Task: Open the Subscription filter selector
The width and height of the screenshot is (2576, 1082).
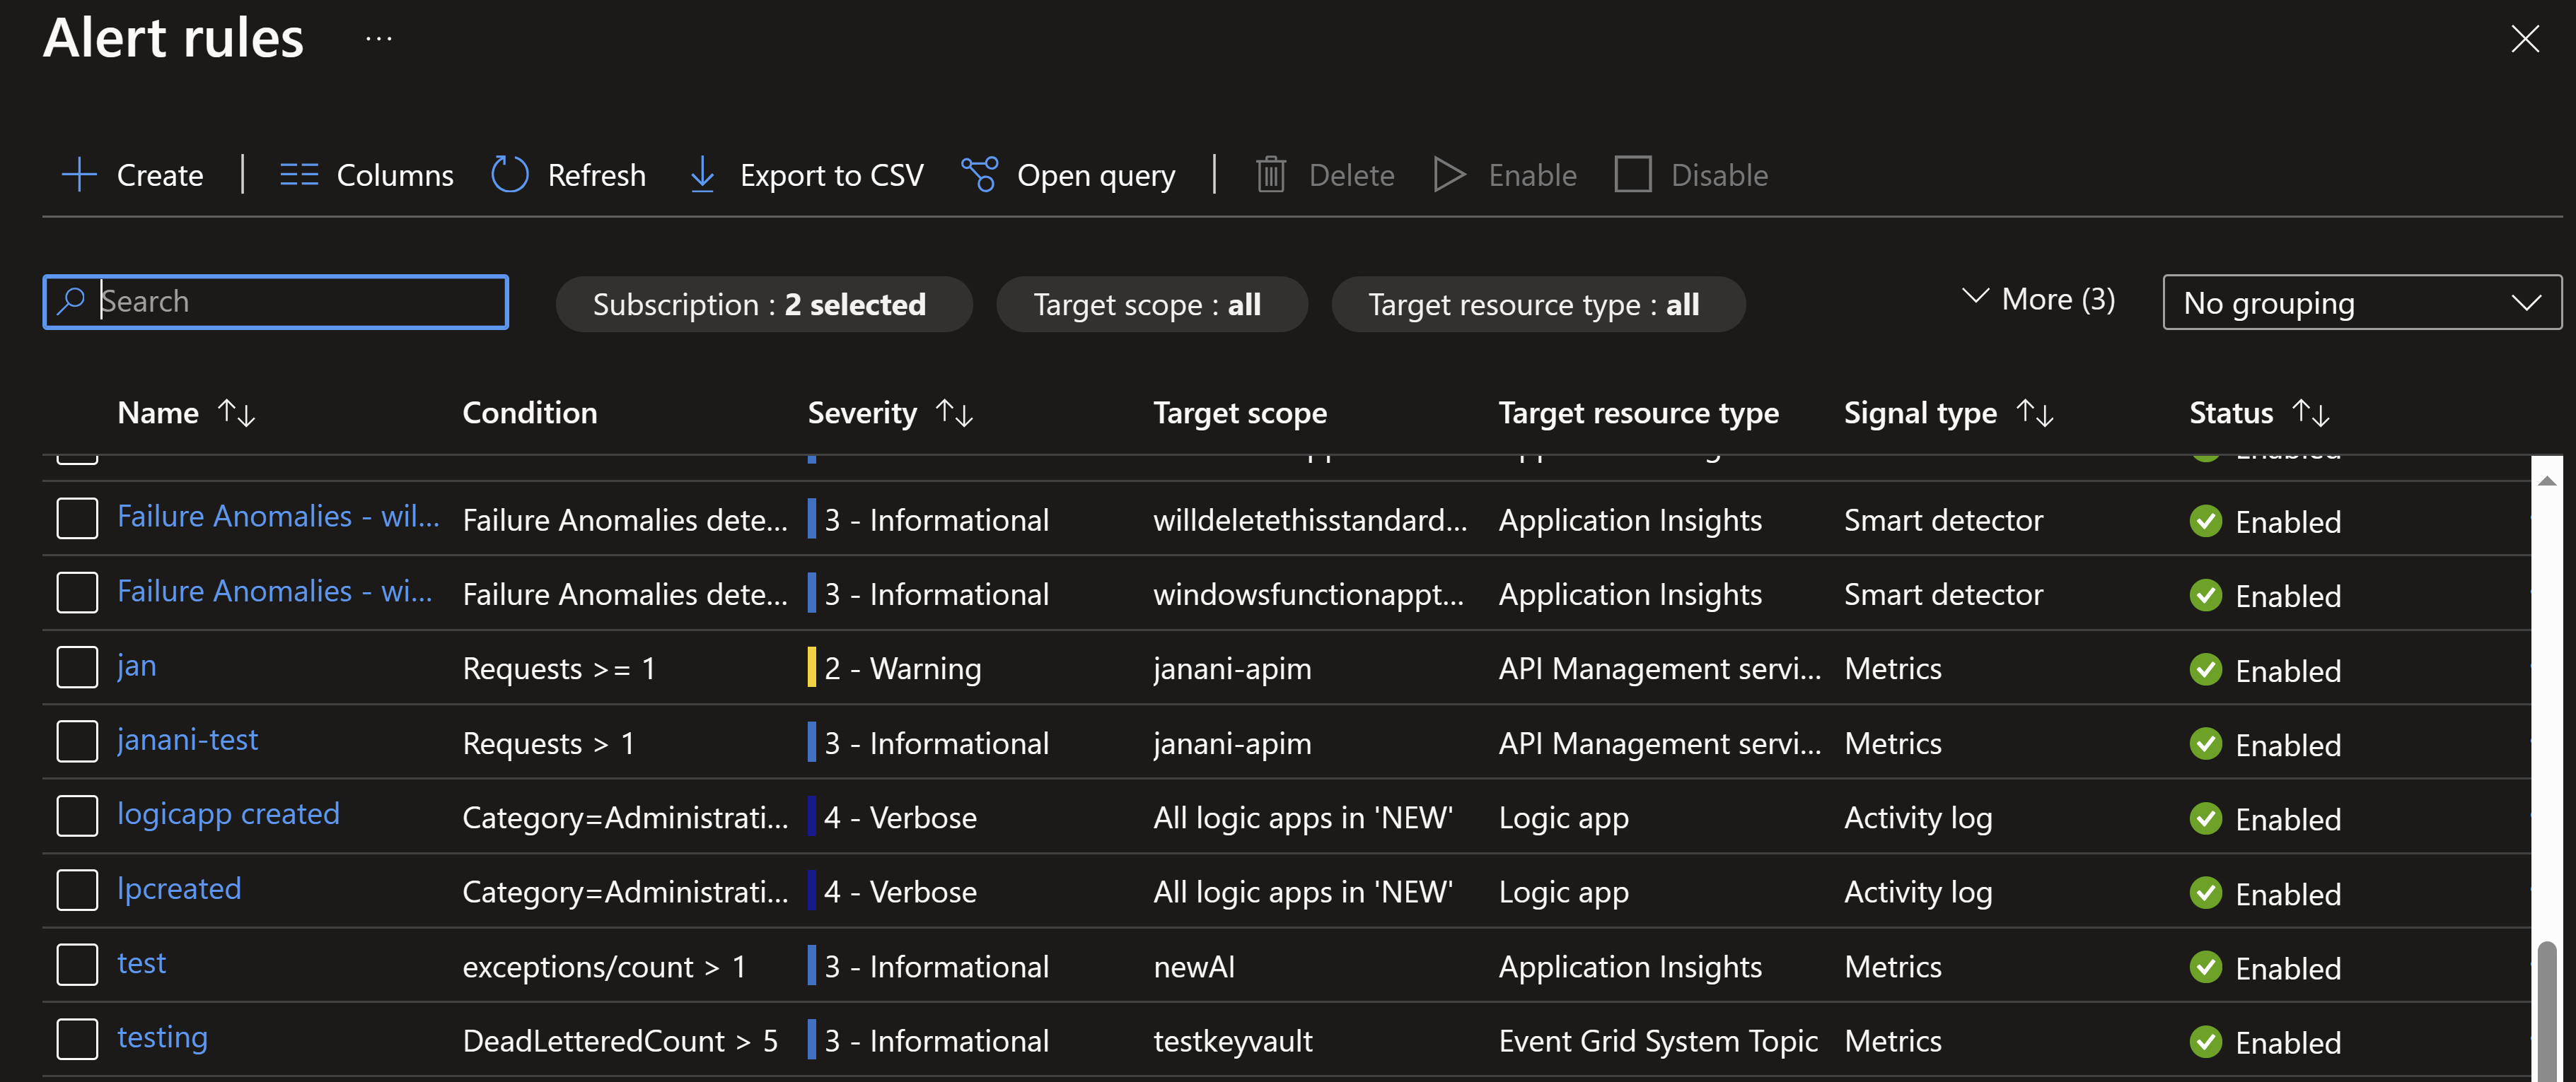Action: 763,304
